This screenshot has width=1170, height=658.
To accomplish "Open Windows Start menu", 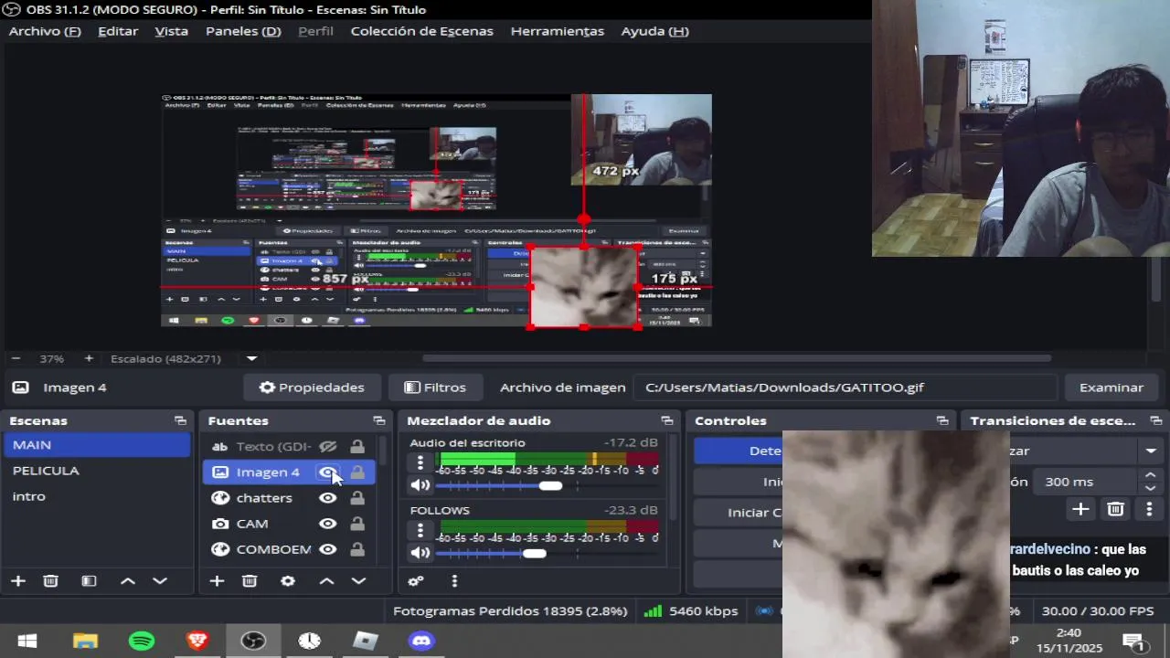I will pos(27,641).
